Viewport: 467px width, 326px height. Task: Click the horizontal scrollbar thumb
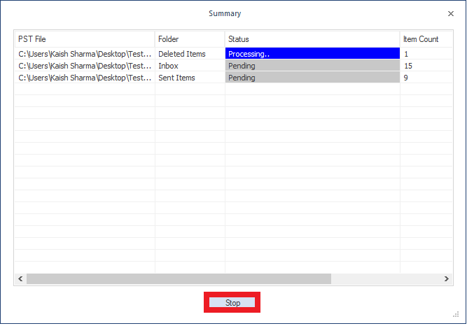179,278
